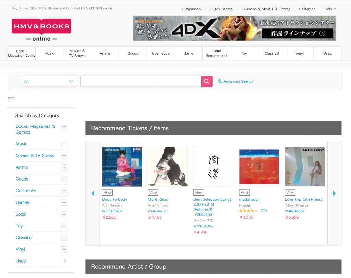Screen dimensions: 351x278
Task: Open the Help dropdown menu
Action: pos(330,9)
